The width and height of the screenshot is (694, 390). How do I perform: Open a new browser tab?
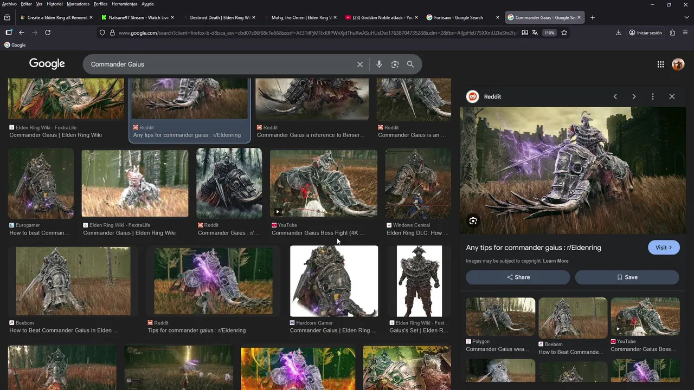(593, 17)
